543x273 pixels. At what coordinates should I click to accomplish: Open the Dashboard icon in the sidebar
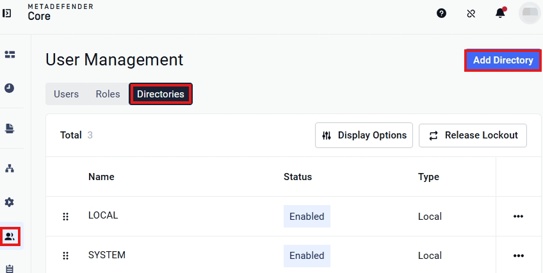coord(10,54)
